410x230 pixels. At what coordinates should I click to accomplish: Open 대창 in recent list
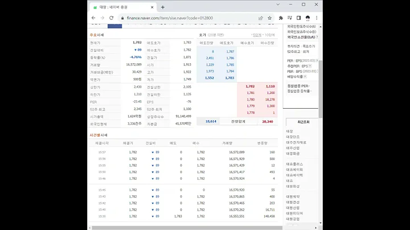click(x=289, y=131)
